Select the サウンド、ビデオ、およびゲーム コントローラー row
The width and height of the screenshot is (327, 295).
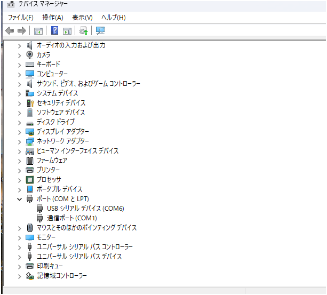click(x=88, y=84)
